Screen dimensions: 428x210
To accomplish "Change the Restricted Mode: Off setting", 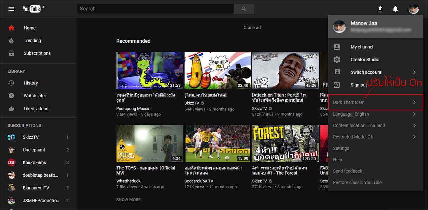I will pyautogui.click(x=375, y=137).
